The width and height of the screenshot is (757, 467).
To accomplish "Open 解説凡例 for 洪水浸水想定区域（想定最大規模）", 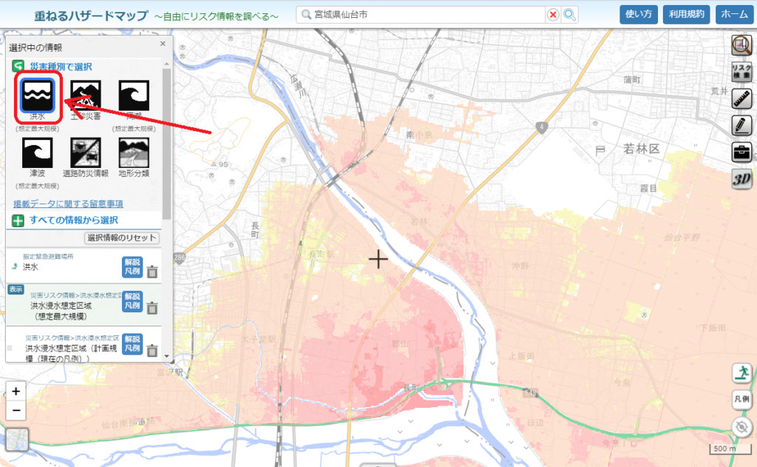I will (x=132, y=300).
